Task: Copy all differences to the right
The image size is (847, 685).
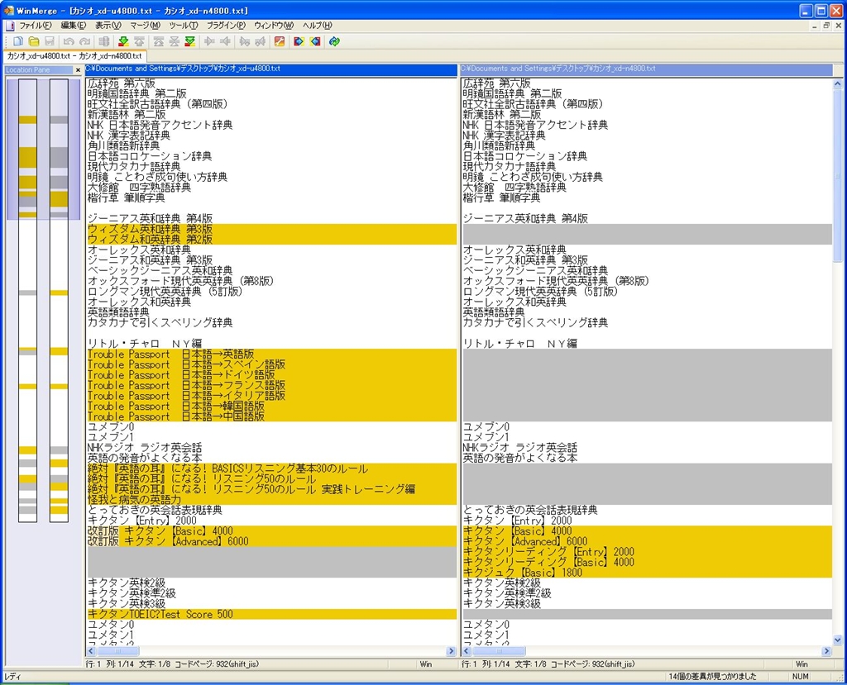Action: tap(299, 41)
